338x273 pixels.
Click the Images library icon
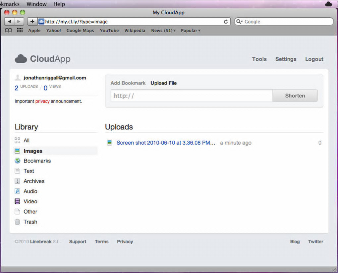(x=17, y=151)
